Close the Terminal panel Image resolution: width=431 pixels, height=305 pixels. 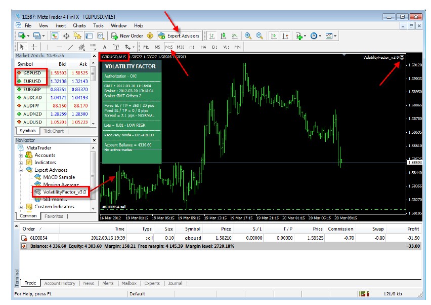17,226
